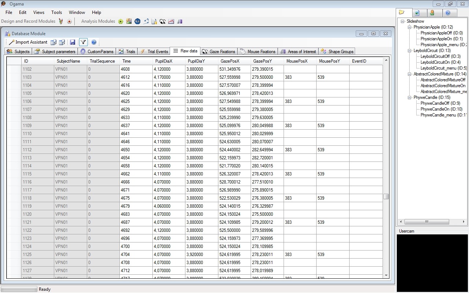Open the Recording module icon
The height and width of the screenshot is (293, 469).
point(69,21)
